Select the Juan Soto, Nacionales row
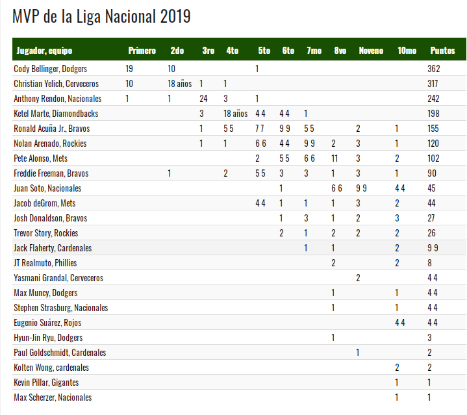This screenshot has height=415, width=467. (x=239, y=188)
